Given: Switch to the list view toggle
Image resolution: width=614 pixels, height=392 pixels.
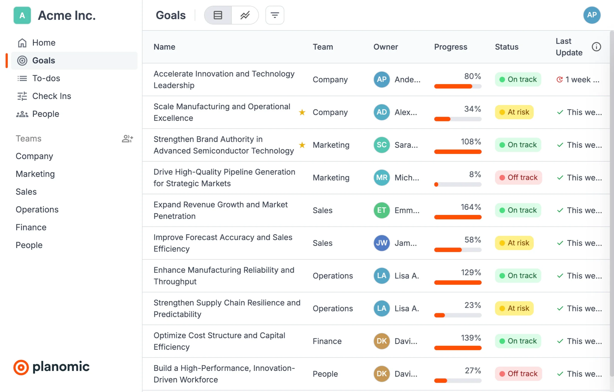Looking at the screenshot, I should pyautogui.click(x=218, y=15).
